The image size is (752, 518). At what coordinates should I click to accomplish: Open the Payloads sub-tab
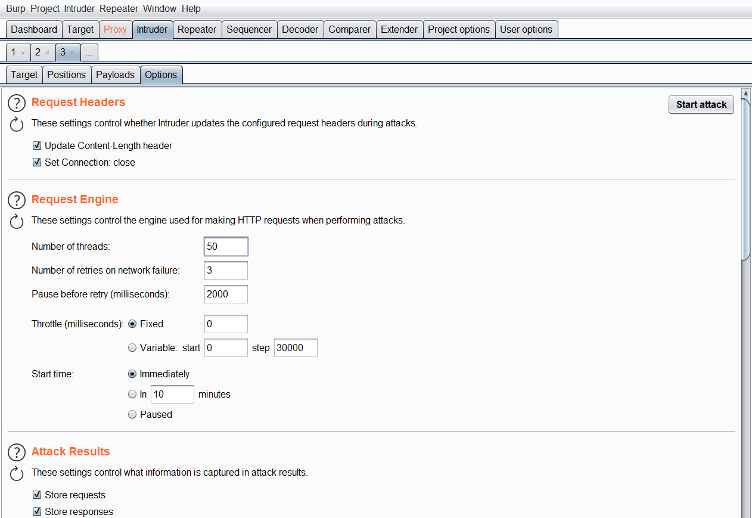click(x=115, y=75)
